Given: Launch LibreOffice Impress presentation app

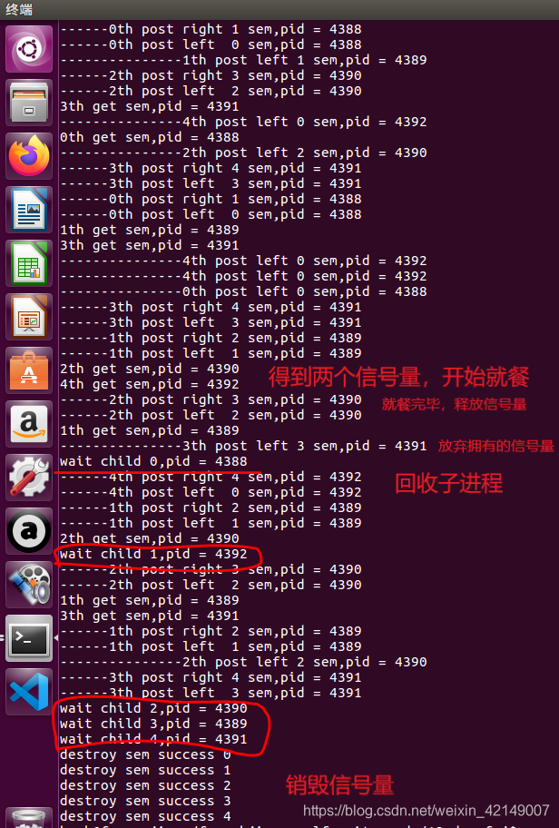Looking at the screenshot, I should [x=29, y=317].
